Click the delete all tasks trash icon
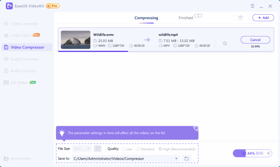The width and height of the screenshot is (280, 167). pyautogui.click(x=240, y=17)
